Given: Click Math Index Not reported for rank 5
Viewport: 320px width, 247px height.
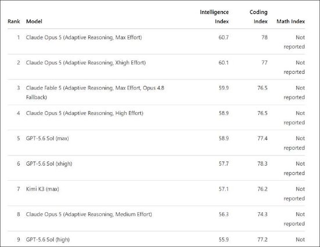Looking at the screenshot, I should [294, 143].
